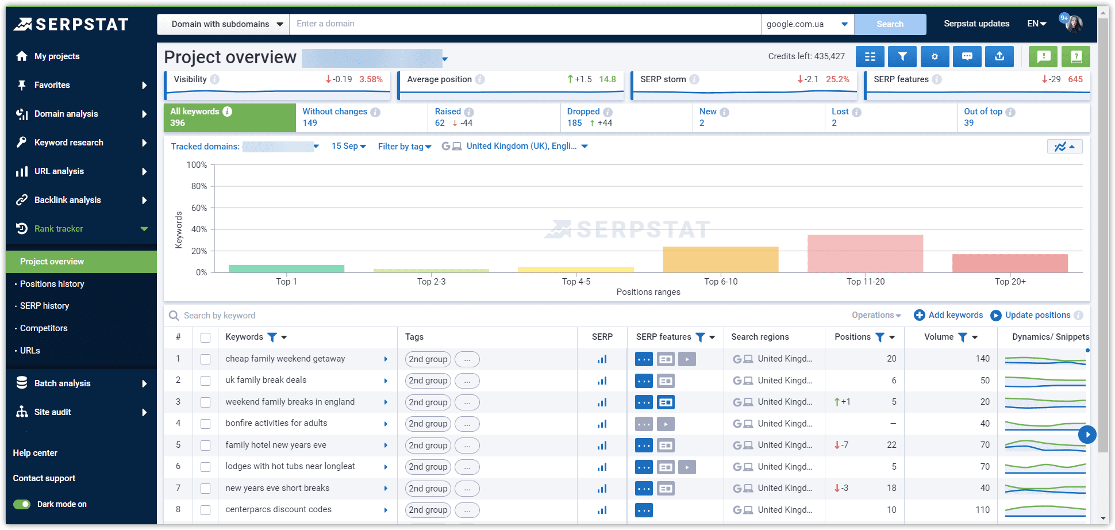Open SERP chart icon for 'uk family break deals'
1115x530 pixels.
pyautogui.click(x=602, y=381)
